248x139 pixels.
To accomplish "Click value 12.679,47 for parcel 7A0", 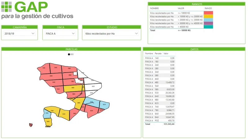I will [170, 107].
